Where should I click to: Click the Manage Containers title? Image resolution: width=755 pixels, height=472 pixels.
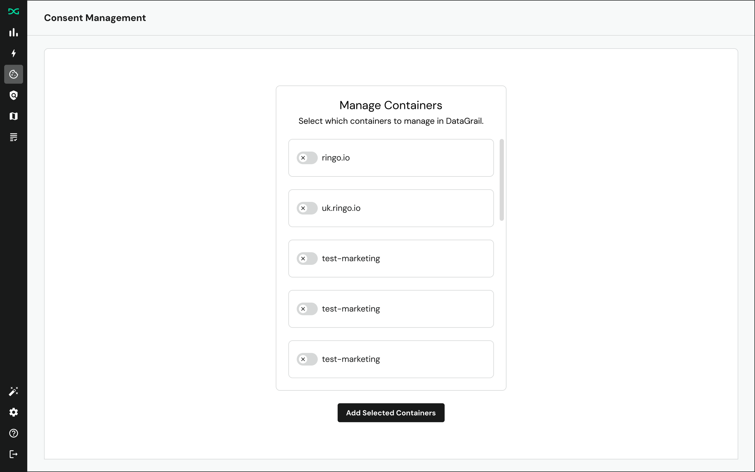(x=391, y=105)
